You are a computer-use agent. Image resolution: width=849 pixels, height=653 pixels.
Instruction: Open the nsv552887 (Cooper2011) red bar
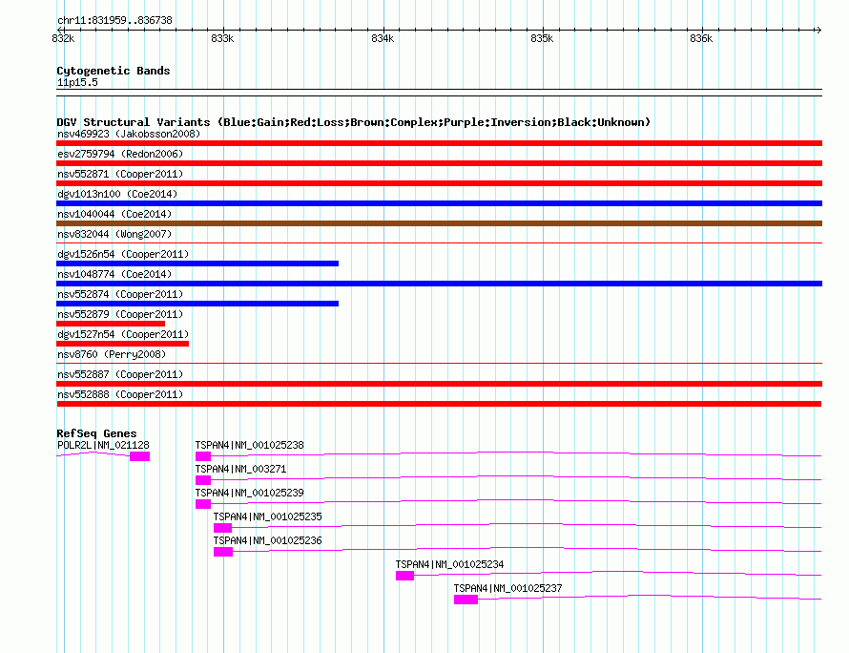[439, 384]
